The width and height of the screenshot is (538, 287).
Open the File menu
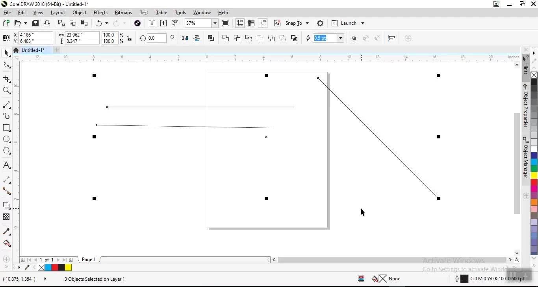coord(7,13)
